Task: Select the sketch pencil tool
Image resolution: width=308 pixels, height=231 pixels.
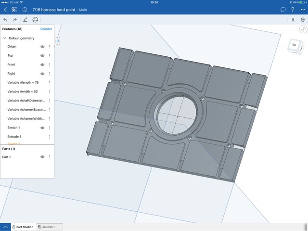Action: point(25,20)
